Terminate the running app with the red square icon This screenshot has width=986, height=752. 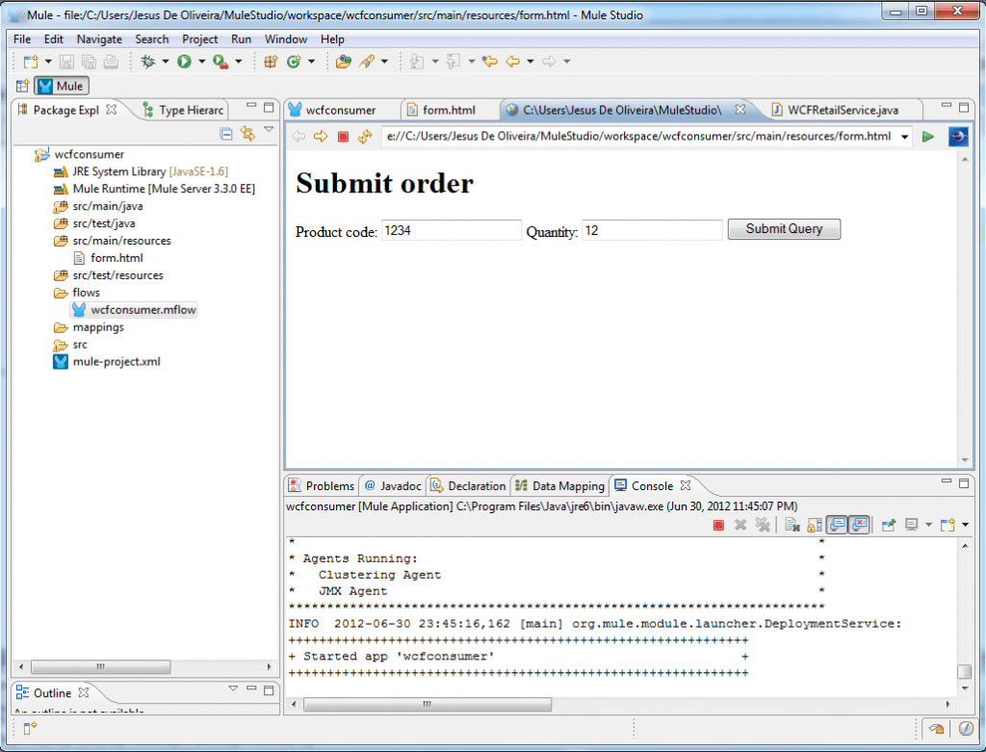tap(718, 525)
